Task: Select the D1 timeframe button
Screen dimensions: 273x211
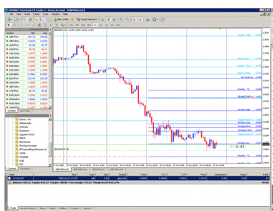Action: [107, 25]
